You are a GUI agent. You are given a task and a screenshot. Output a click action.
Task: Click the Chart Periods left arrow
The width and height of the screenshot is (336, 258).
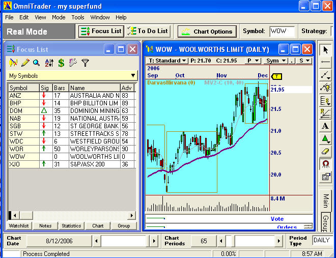point(221,241)
